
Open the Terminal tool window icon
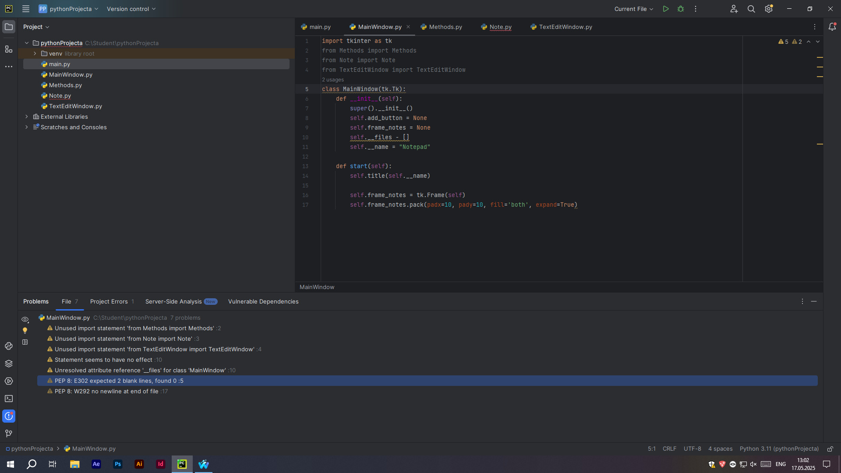9,399
